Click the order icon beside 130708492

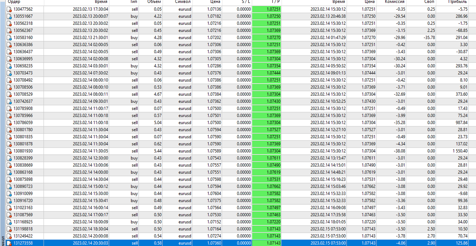coord(10,80)
